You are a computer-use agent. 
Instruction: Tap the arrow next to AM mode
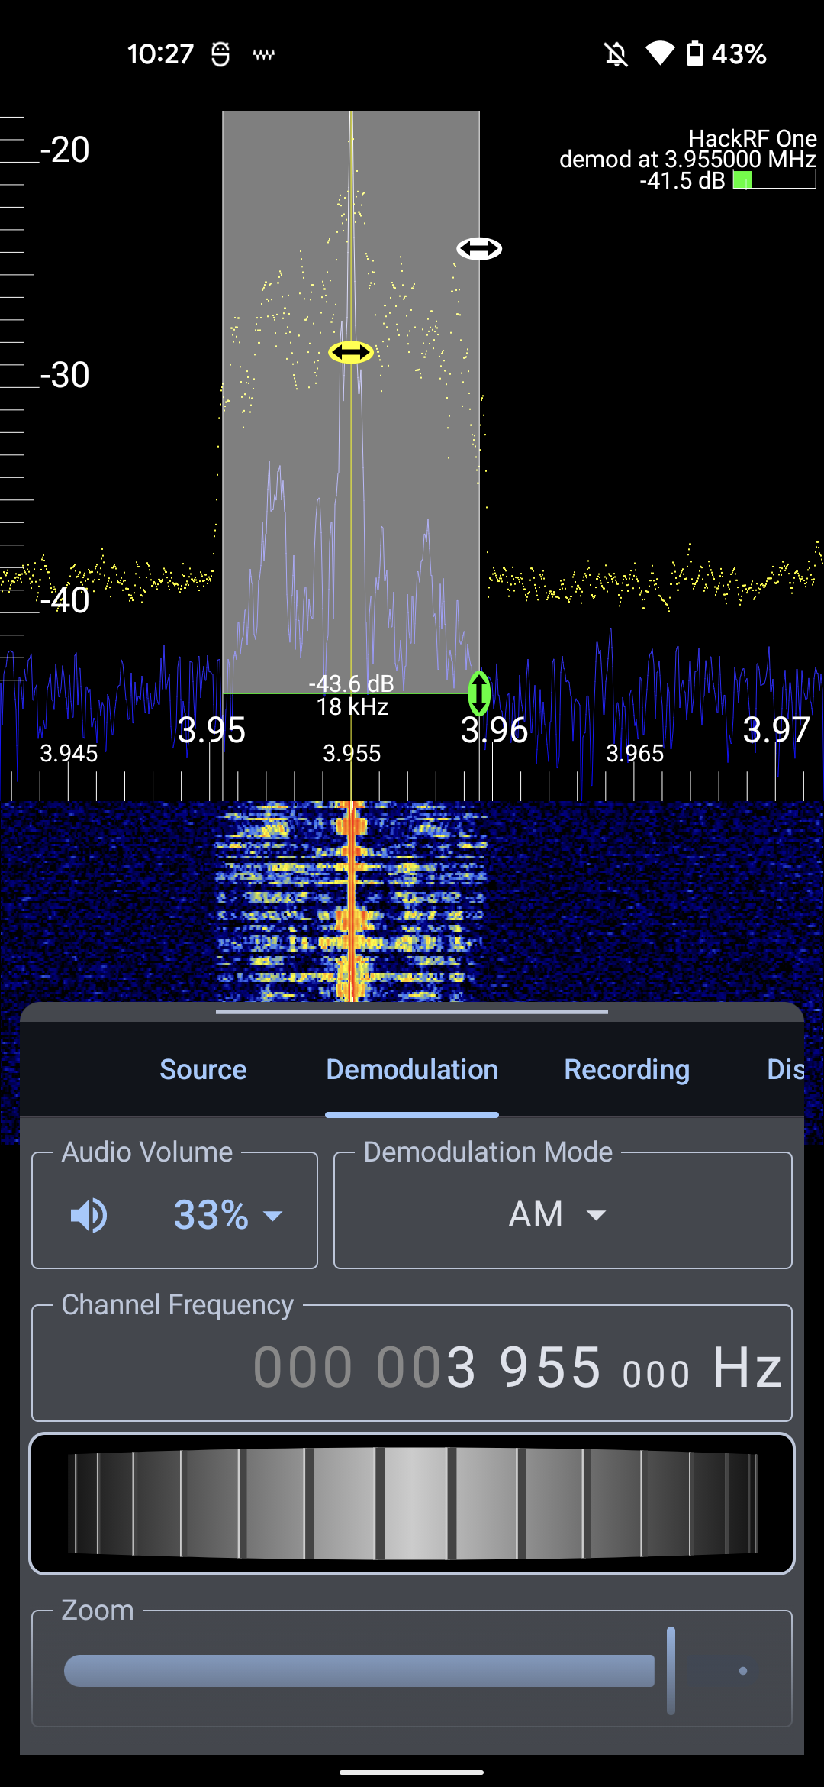coord(596,1215)
